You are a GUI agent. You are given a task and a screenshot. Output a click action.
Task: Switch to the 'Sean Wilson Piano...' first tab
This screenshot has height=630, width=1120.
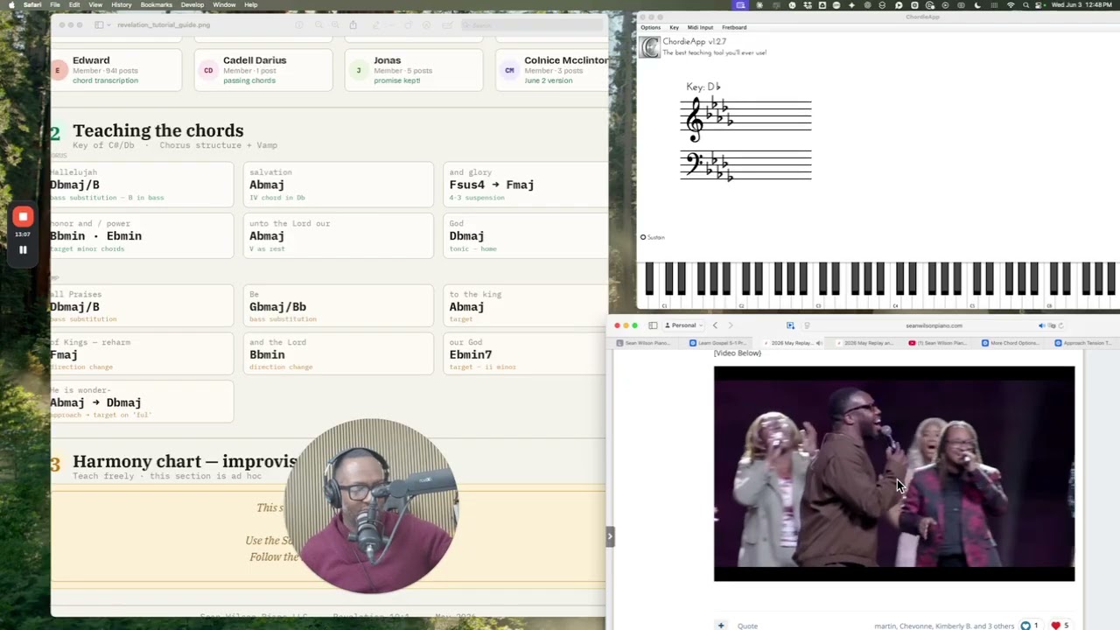(643, 343)
